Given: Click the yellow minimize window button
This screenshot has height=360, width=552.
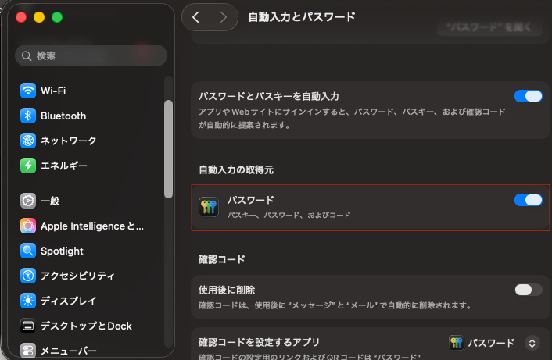Looking at the screenshot, I should coord(39,17).
